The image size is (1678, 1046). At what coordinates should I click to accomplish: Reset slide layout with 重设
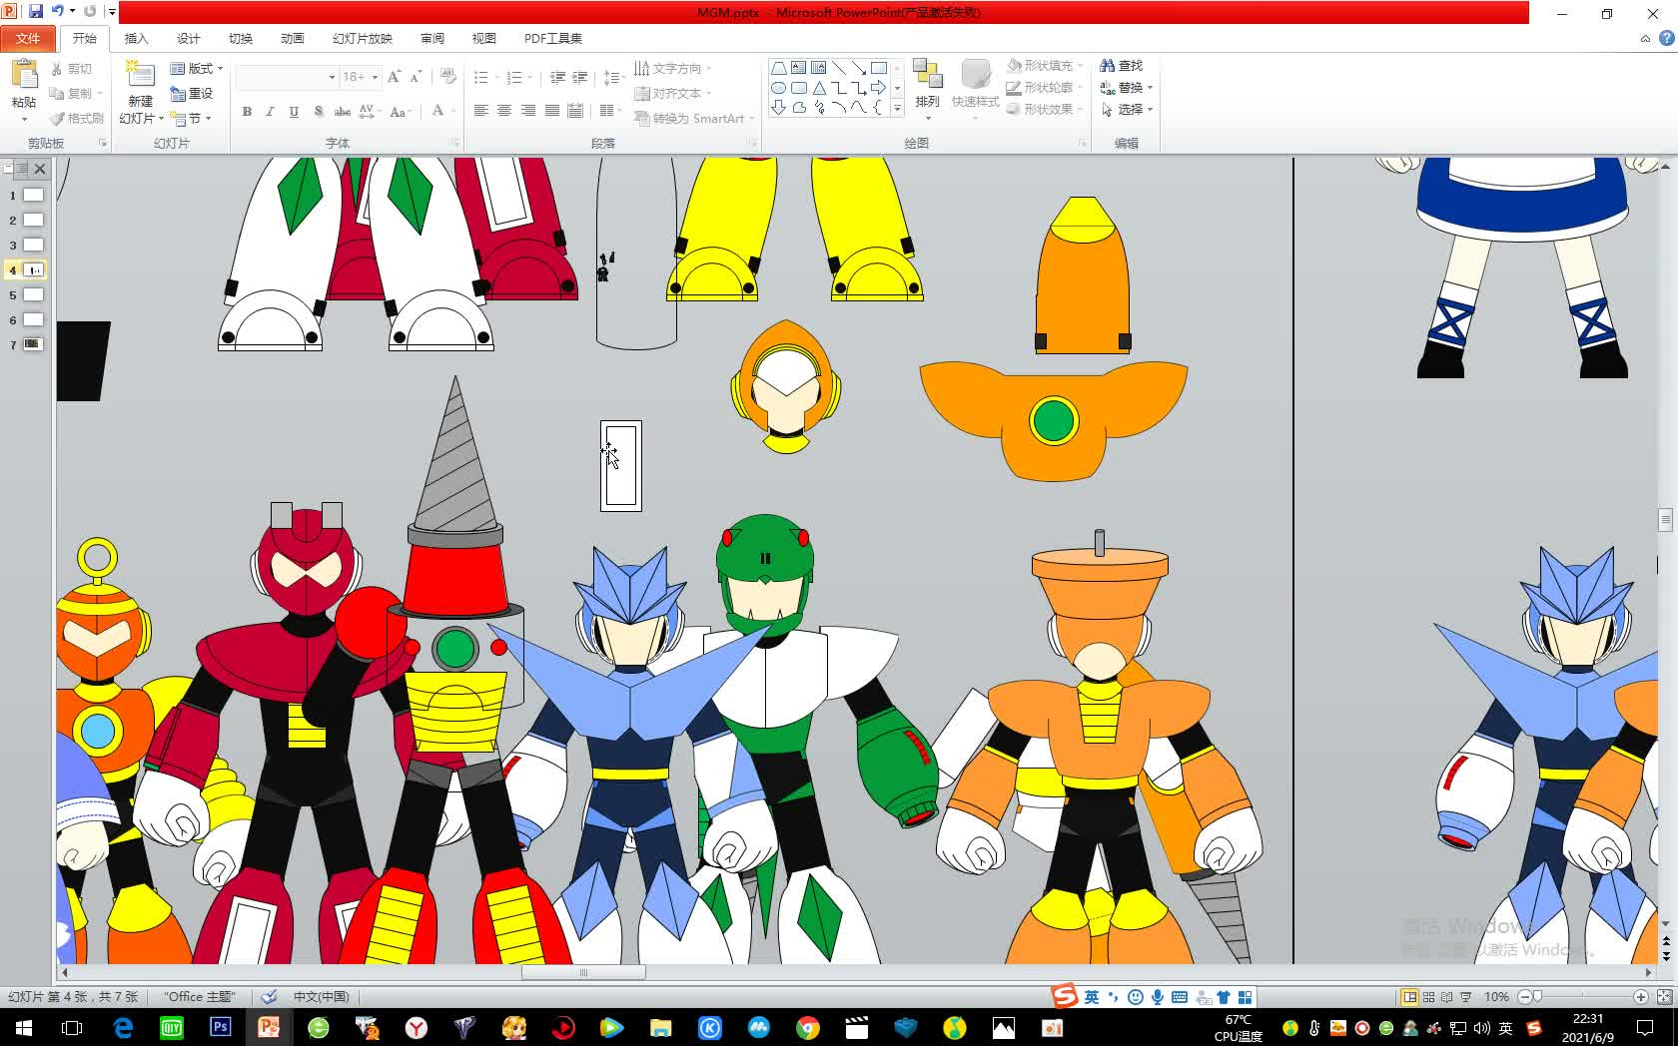pos(192,94)
